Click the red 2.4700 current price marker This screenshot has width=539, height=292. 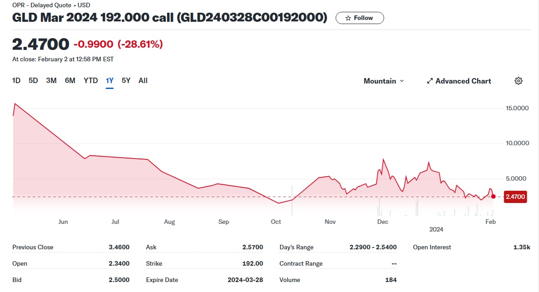coord(515,197)
